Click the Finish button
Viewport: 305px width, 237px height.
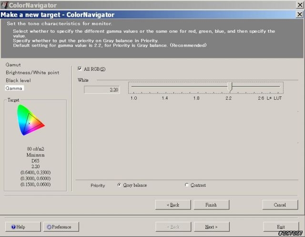(x=211, y=205)
